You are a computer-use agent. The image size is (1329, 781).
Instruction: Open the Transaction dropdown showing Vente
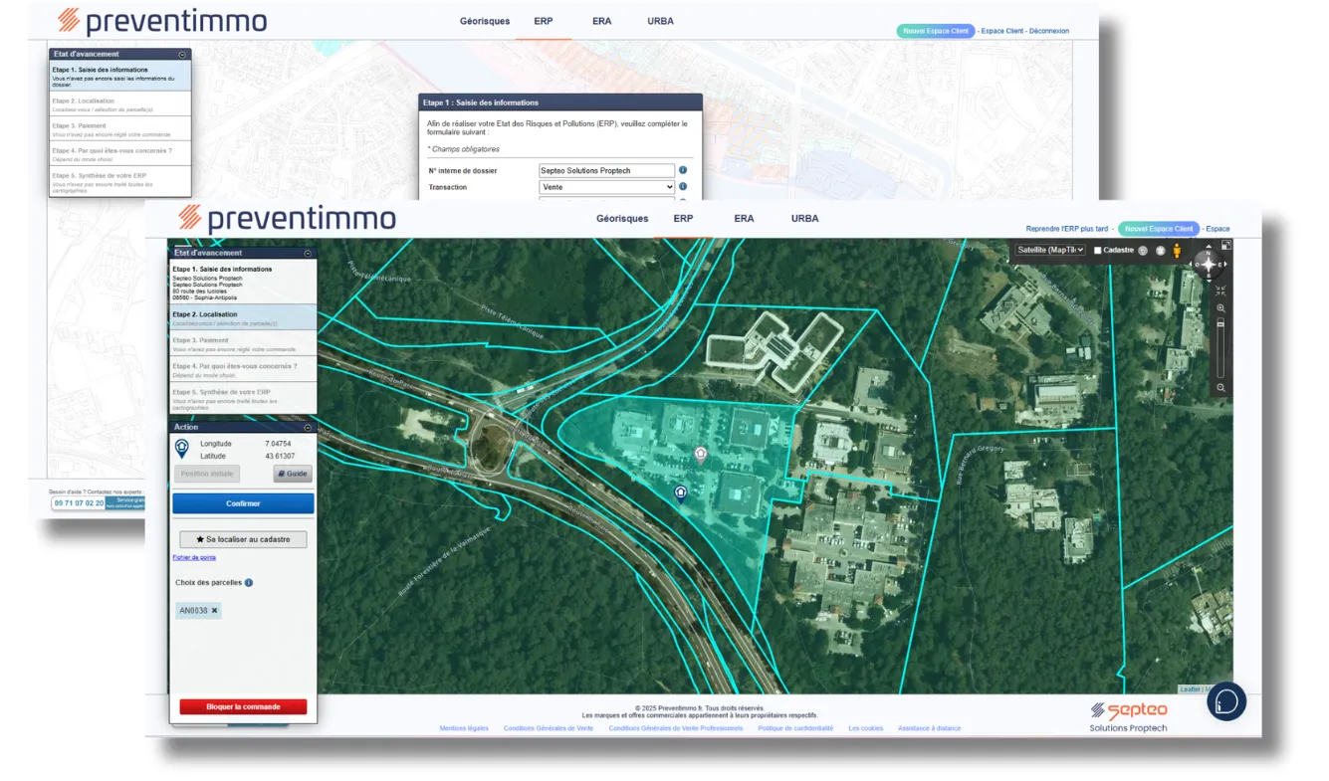[x=606, y=186]
